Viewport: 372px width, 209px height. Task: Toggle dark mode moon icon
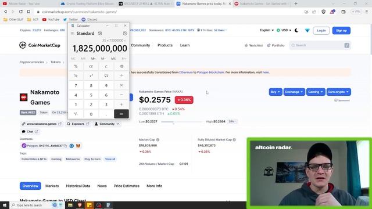coord(296,30)
